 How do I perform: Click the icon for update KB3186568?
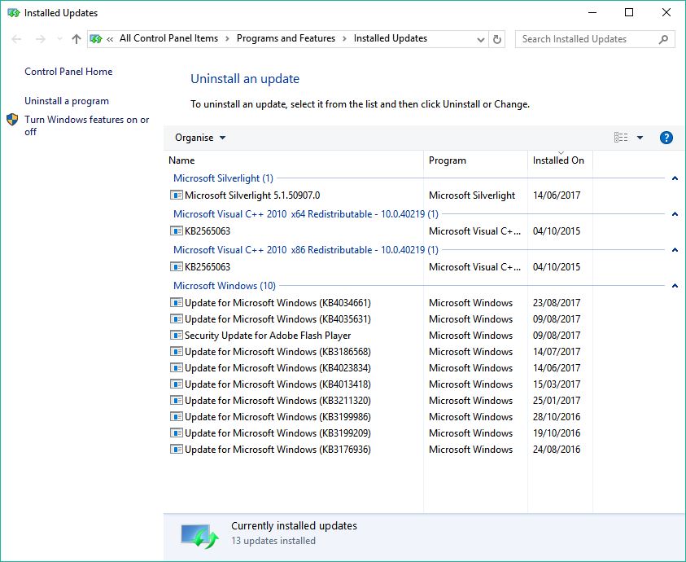click(176, 351)
